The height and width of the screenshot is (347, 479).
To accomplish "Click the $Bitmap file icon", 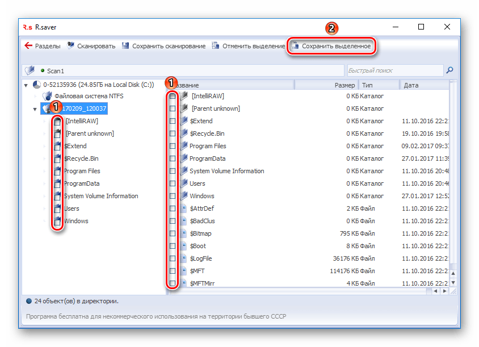I will click(x=183, y=233).
